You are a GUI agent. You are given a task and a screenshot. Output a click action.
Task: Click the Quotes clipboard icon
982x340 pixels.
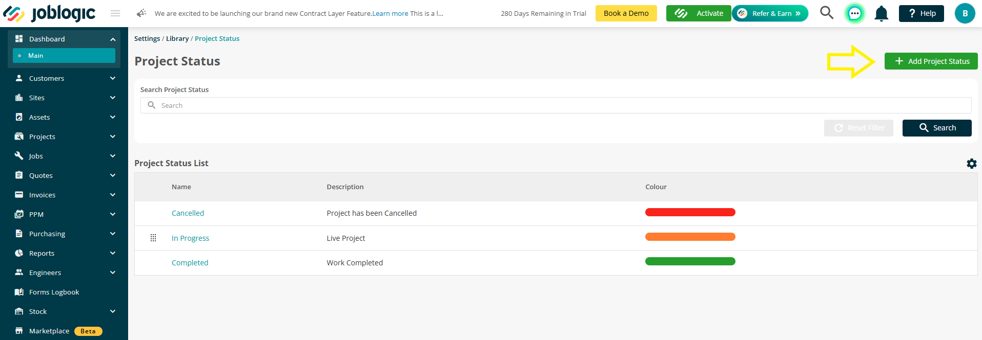coord(19,175)
